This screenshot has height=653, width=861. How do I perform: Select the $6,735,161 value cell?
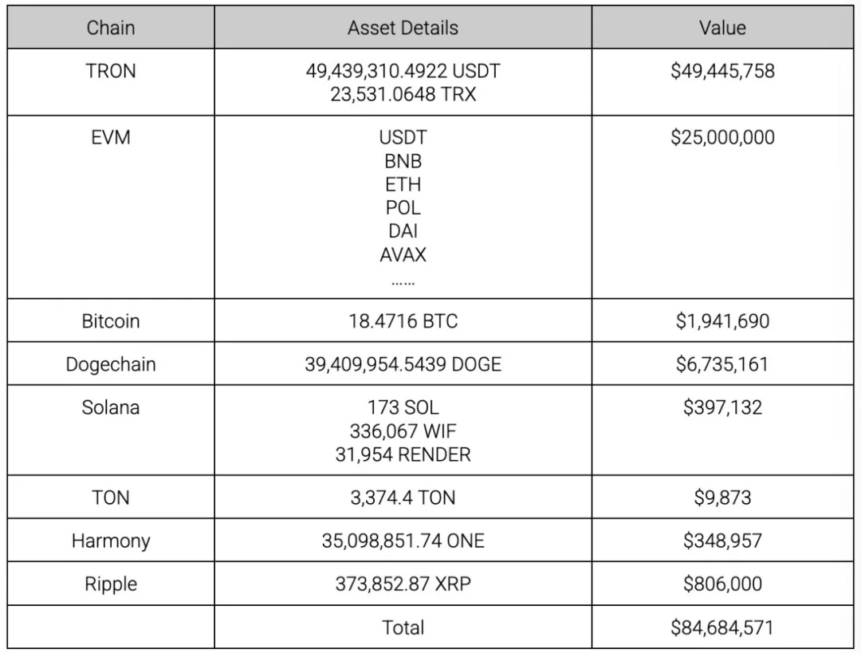722,364
